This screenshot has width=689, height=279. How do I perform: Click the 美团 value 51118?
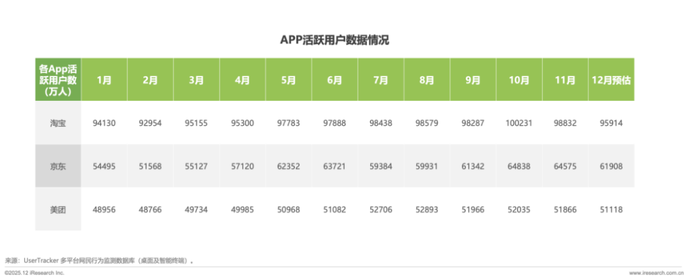(612, 210)
